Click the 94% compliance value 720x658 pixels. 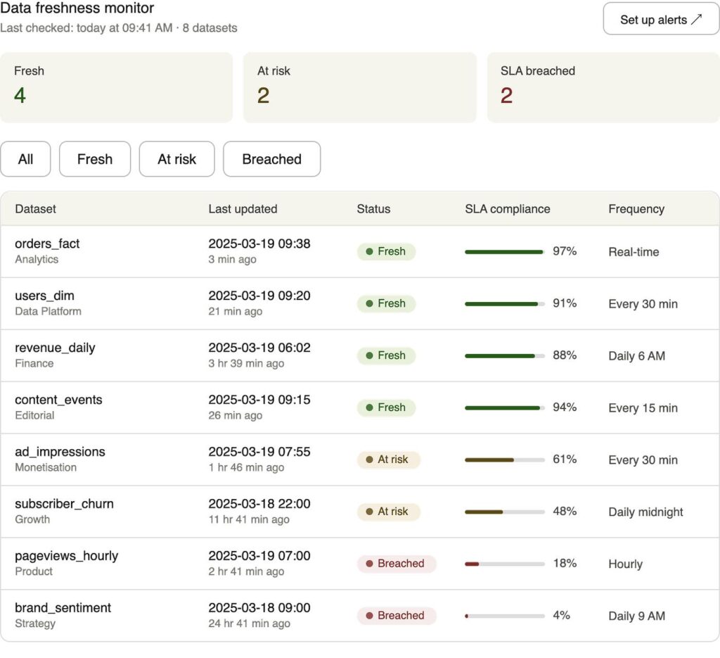565,407
